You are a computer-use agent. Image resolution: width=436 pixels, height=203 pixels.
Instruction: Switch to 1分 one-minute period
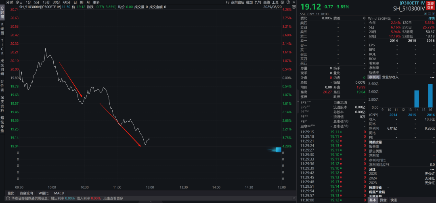click(28, 2)
